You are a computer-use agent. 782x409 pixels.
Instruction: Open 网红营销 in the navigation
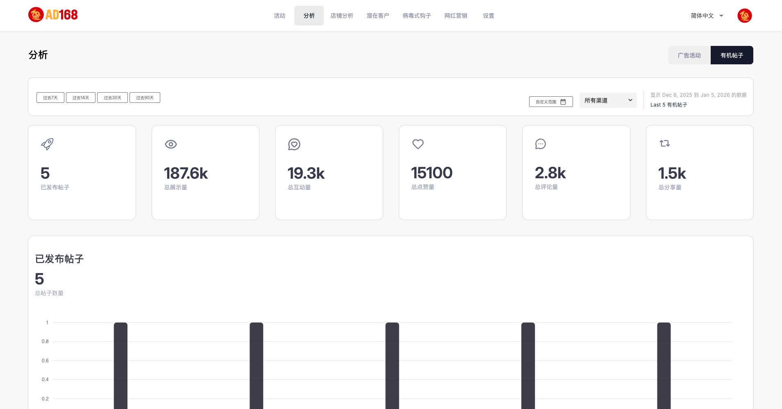[x=456, y=16]
